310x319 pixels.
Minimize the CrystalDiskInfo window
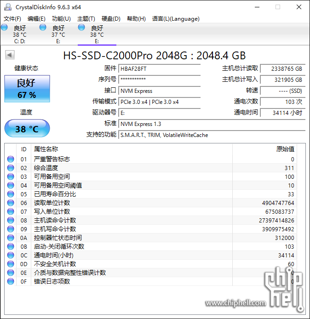(257, 7)
